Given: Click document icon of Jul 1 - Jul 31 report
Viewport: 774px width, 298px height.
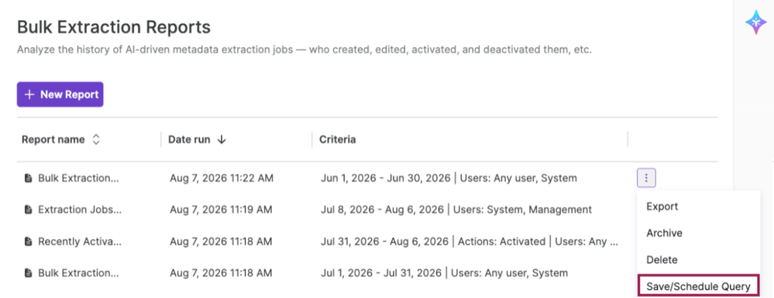Looking at the screenshot, I should tap(29, 272).
